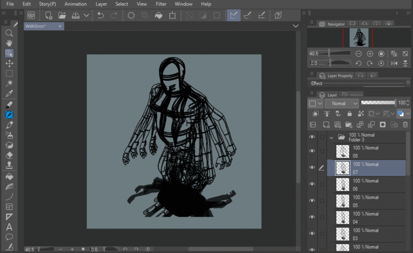This screenshot has width=413, height=253.
Task: Collapse the Folder 3 layer folder
Action: (x=331, y=137)
